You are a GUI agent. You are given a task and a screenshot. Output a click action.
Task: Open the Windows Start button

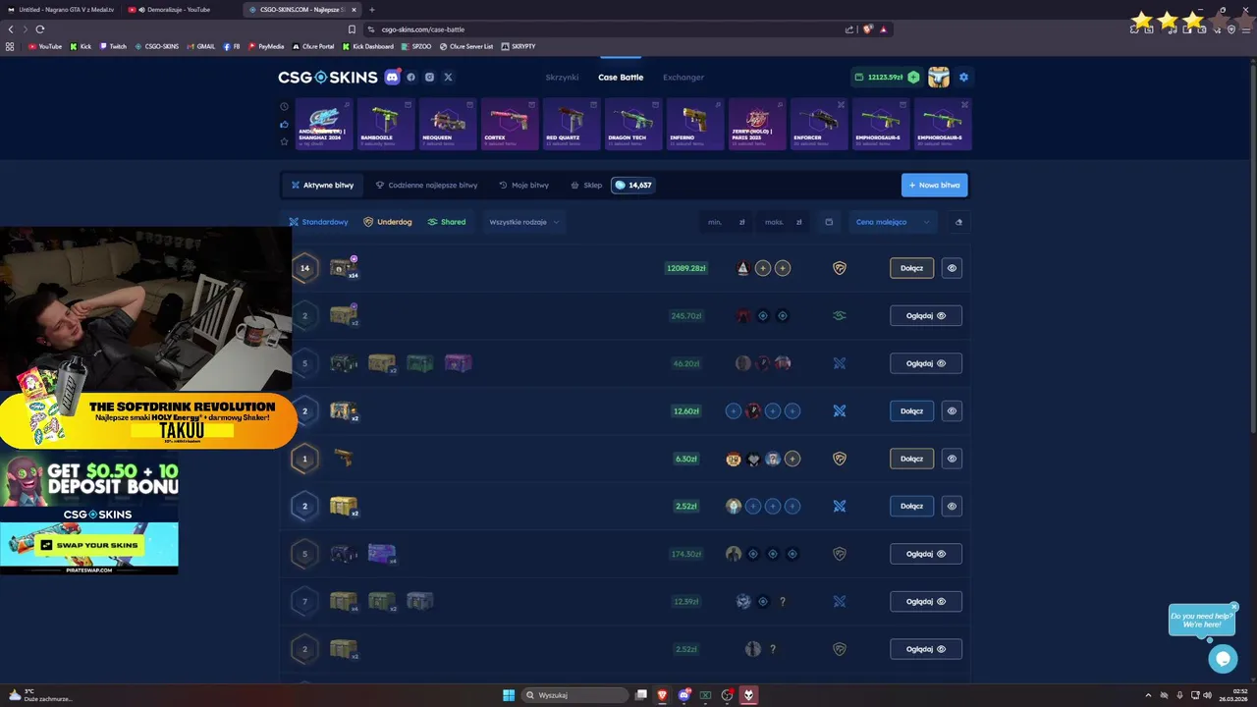[509, 695]
